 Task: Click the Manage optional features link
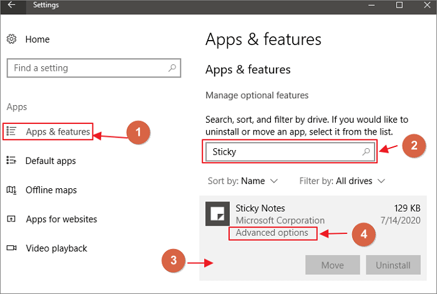[257, 96]
